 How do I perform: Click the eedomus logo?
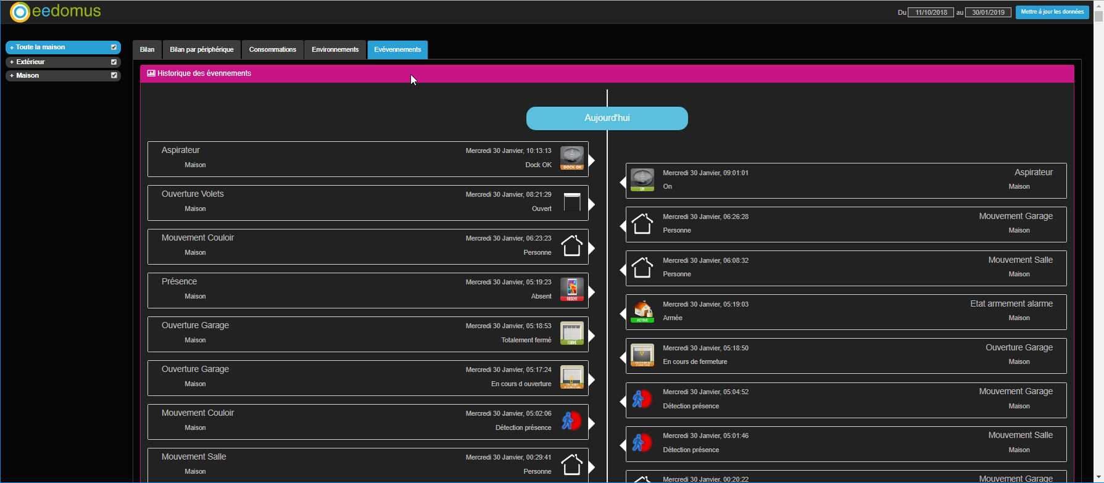coord(56,12)
